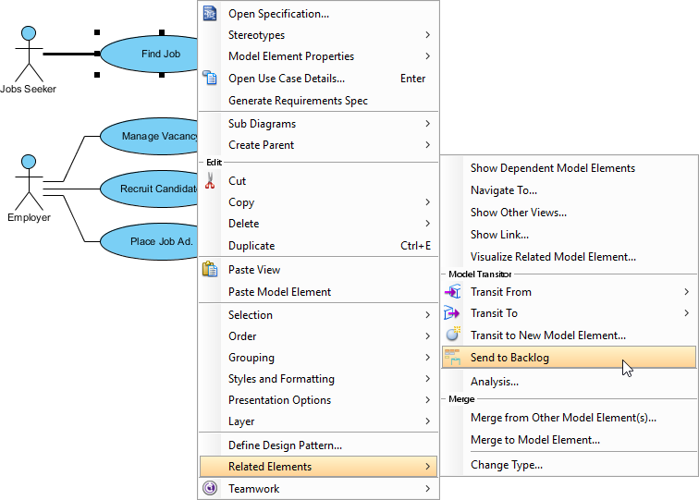Click the Transit To icon
The image size is (699, 500).
[451, 313]
